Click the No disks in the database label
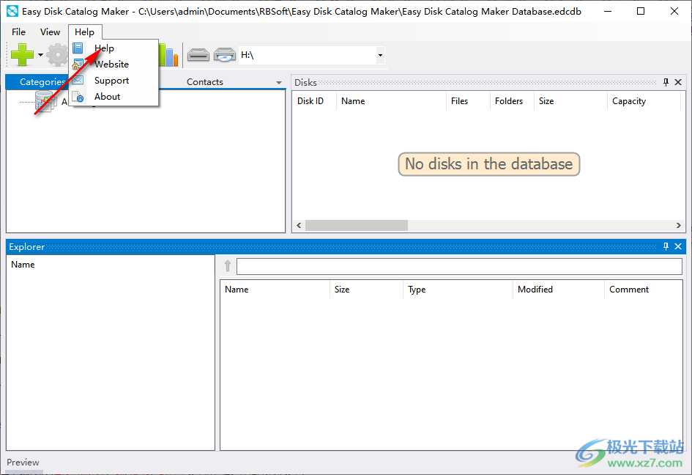Screen dimensions: 692x475 click(489, 164)
